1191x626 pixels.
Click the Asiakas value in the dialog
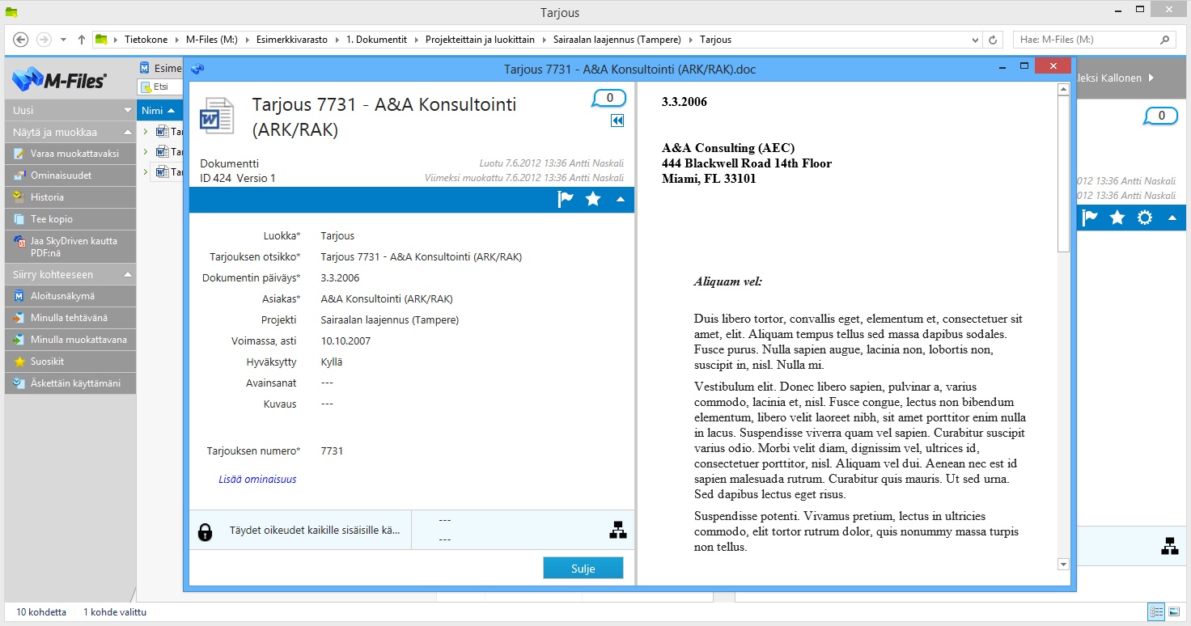(387, 299)
